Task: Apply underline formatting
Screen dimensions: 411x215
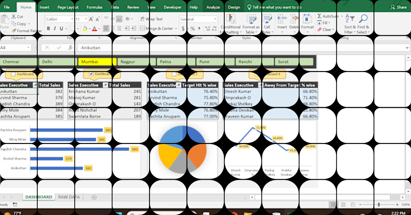Action: [x=61, y=29]
